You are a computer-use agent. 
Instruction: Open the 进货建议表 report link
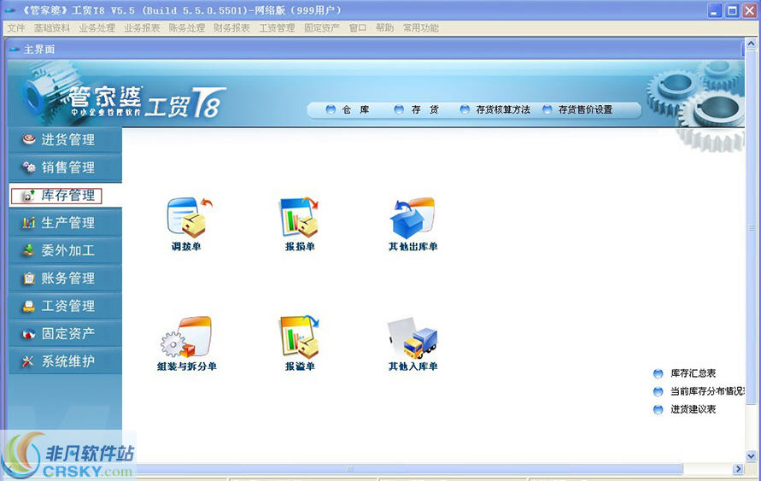coord(693,409)
